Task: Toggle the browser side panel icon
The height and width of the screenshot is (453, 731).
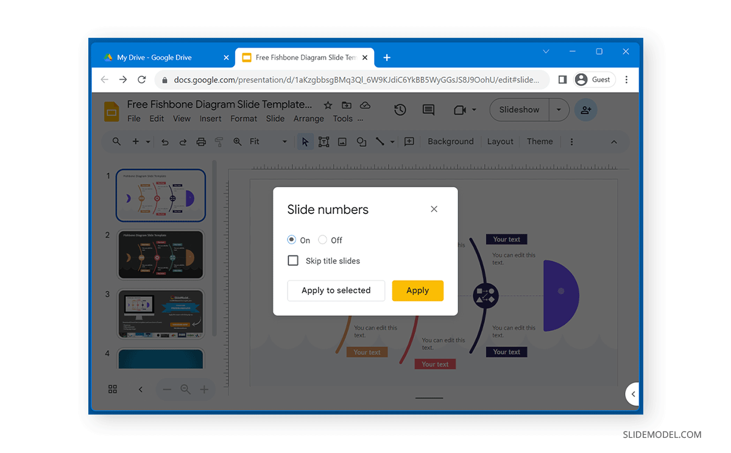Action: 562,79
